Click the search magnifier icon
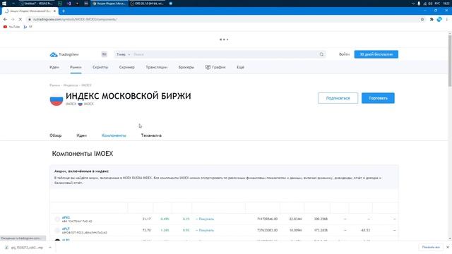Viewport: 452px width, 254px height. click(x=321, y=54)
